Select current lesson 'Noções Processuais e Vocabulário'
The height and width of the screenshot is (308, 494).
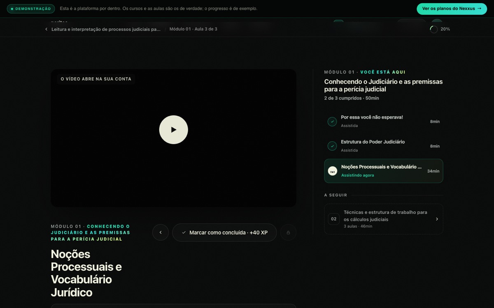(384, 171)
